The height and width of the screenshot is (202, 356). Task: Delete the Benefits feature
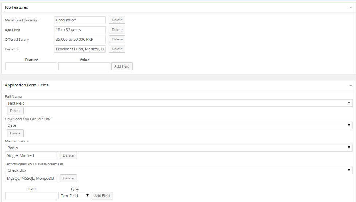click(117, 49)
